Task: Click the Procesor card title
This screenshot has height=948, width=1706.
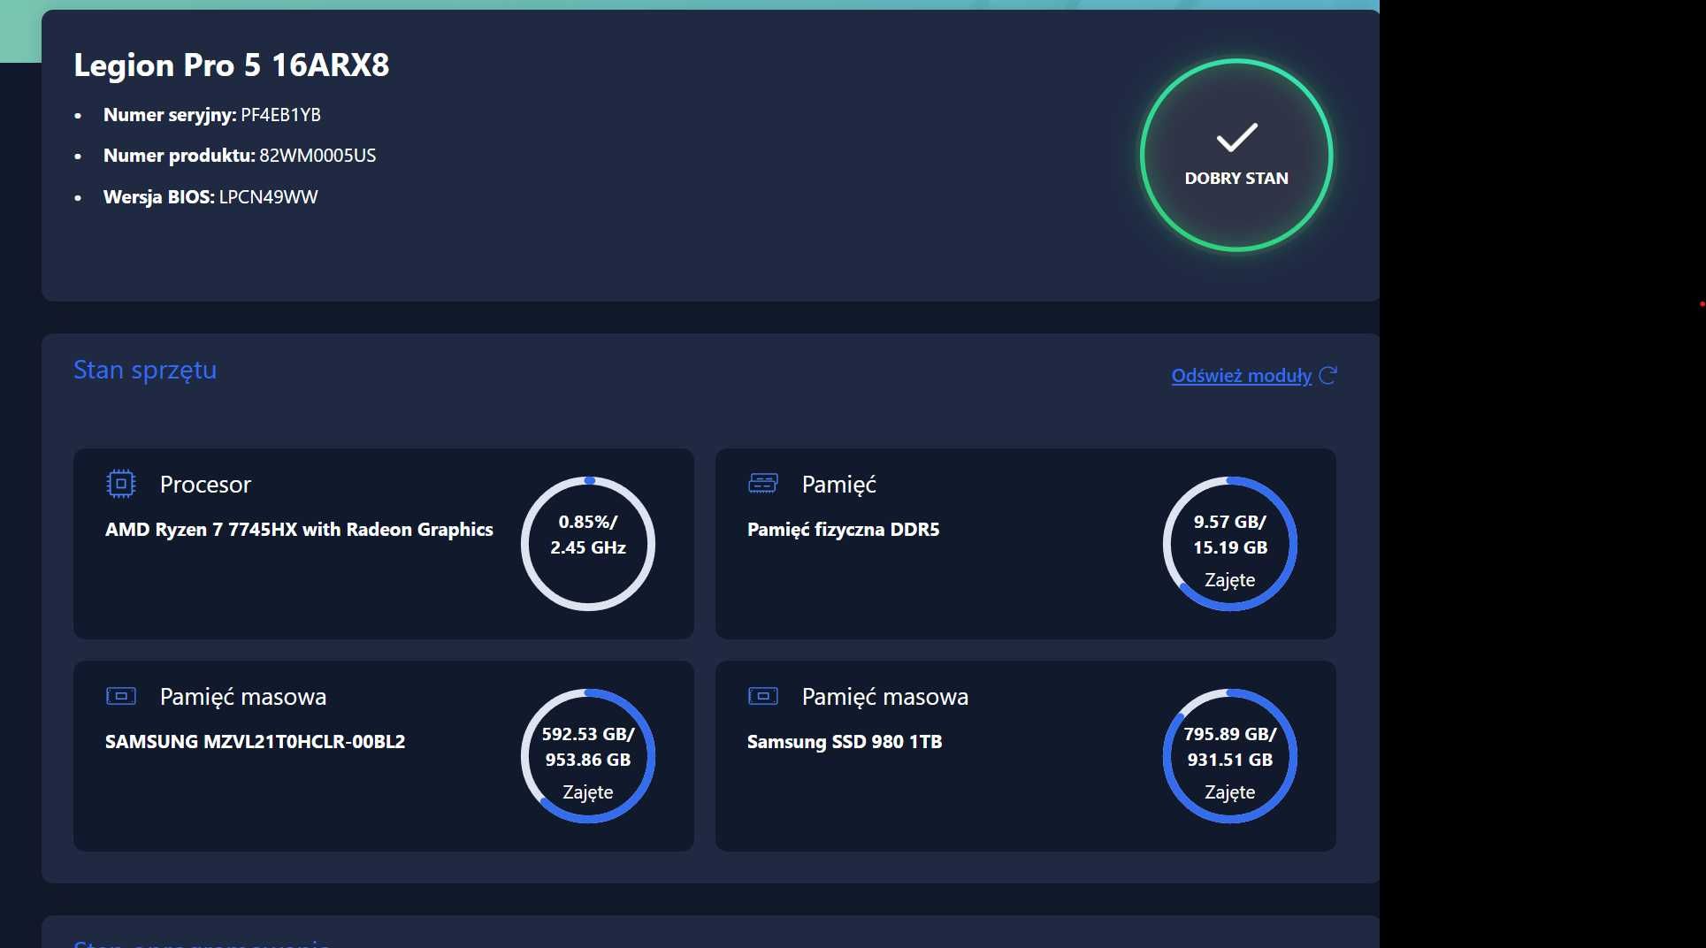Action: pos(205,485)
